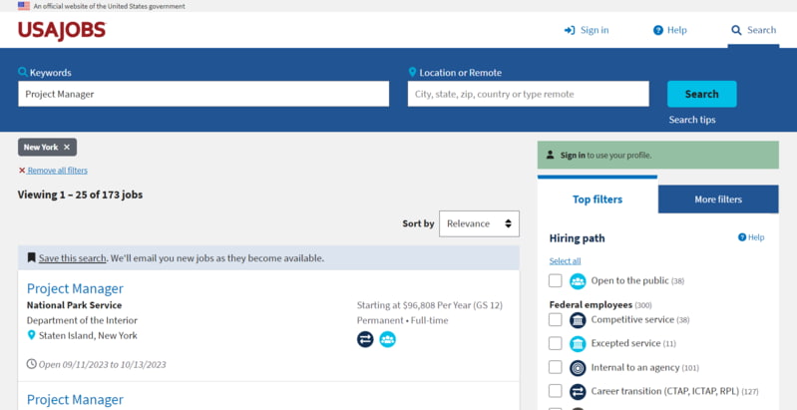This screenshot has height=410, width=797.
Task: Click National Park Service text
Action: [x=74, y=305]
